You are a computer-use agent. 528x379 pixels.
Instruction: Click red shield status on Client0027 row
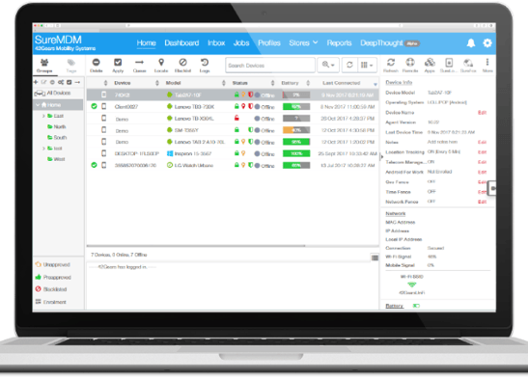click(250, 106)
